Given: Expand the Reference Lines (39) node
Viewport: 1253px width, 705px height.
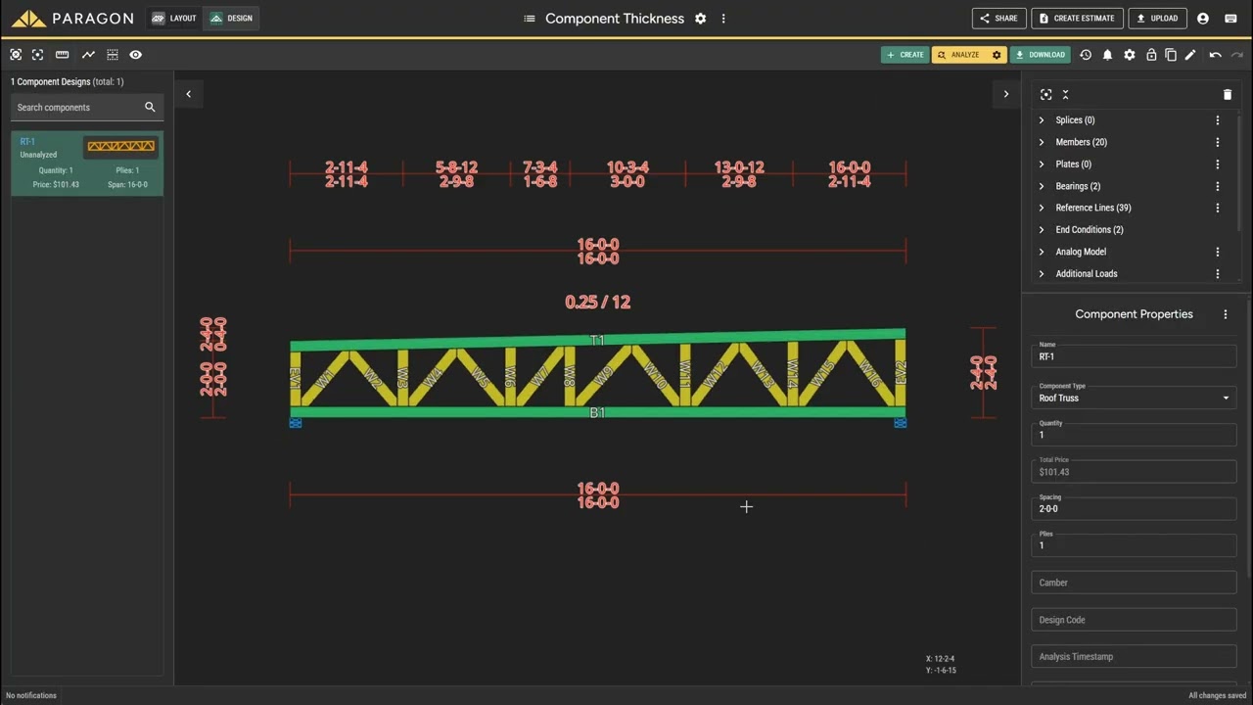Looking at the screenshot, I should (1042, 208).
